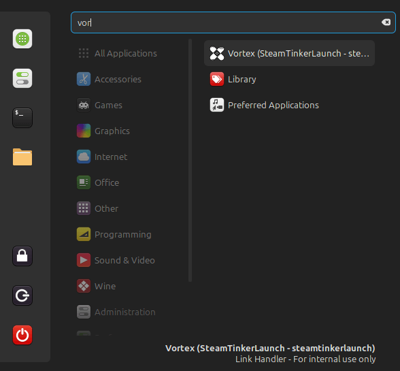The image size is (400, 371).
Task: Click the Administration switches icon
Action: coord(84,312)
